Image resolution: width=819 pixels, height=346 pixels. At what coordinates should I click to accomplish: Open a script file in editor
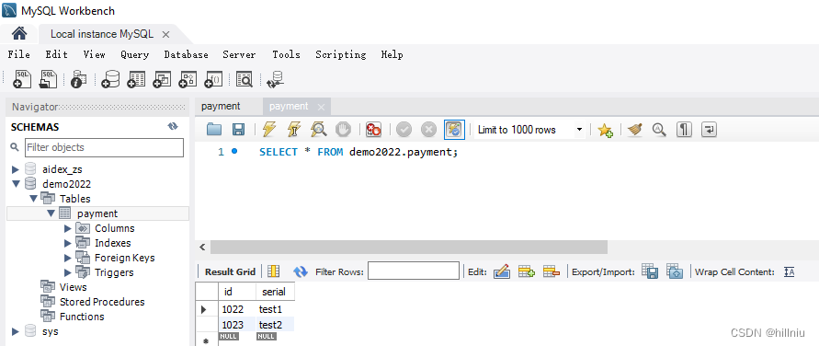click(x=214, y=129)
